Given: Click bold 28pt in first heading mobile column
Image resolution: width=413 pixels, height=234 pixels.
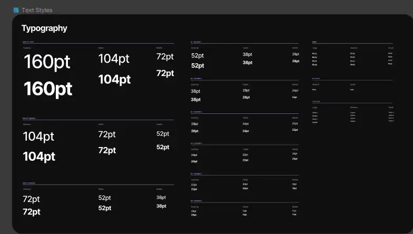Looking at the screenshot, I should click(x=296, y=61).
